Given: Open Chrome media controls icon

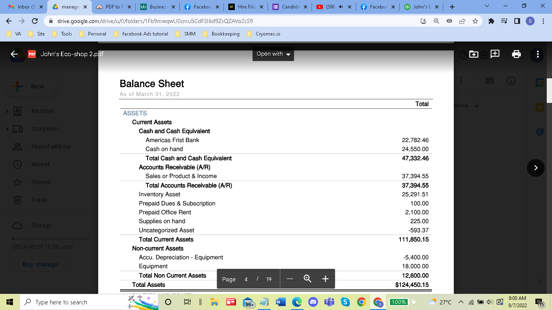Looking at the screenshot, I should (x=504, y=21).
